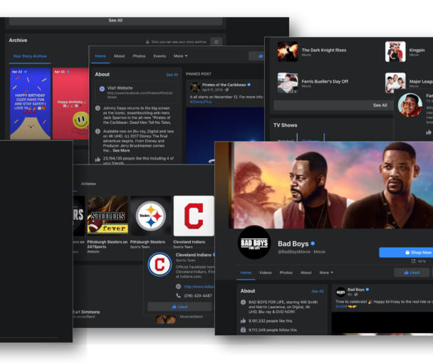Open story archive settings gear icon
Viewport: 433px width, 363px height.
216,42
